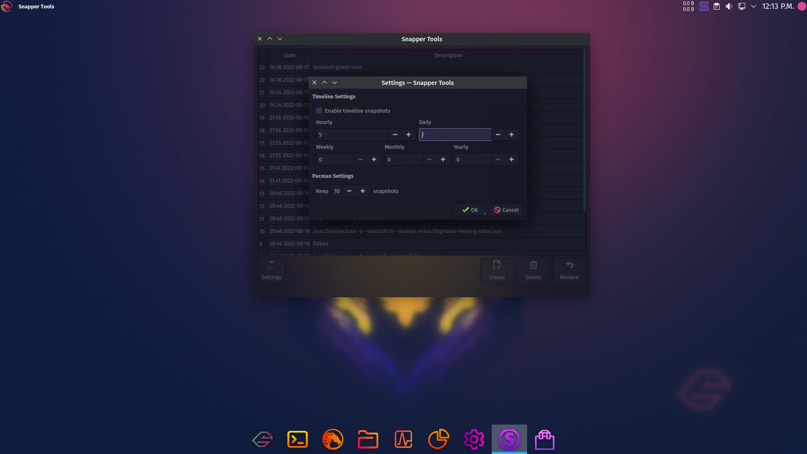
Task: Create a new snapshot in Snapper Tools
Action: [497, 271]
